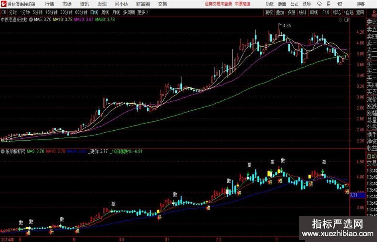The height and width of the screenshot is (242, 377).
Task: Click the 标记 toolbar button
Action: [x=337, y=12]
